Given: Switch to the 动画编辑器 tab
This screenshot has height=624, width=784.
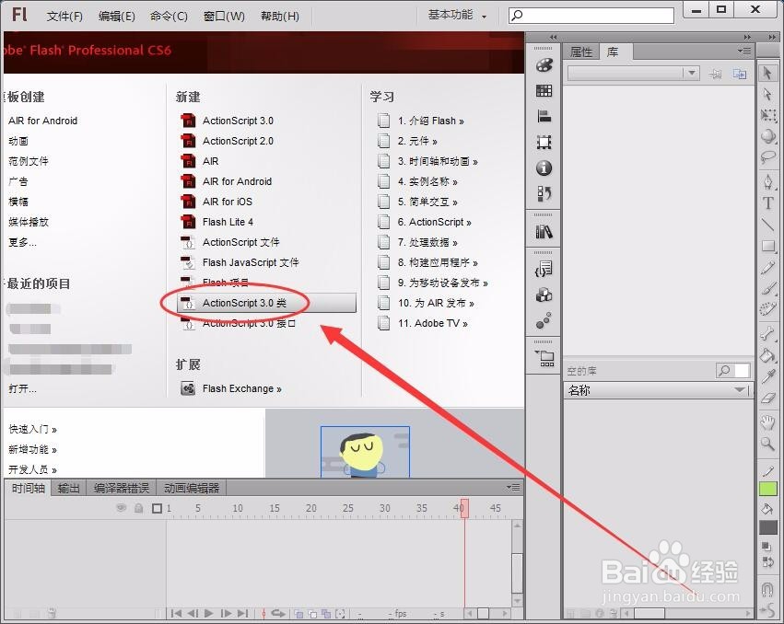Looking at the screenshot, I should (192, 488).
